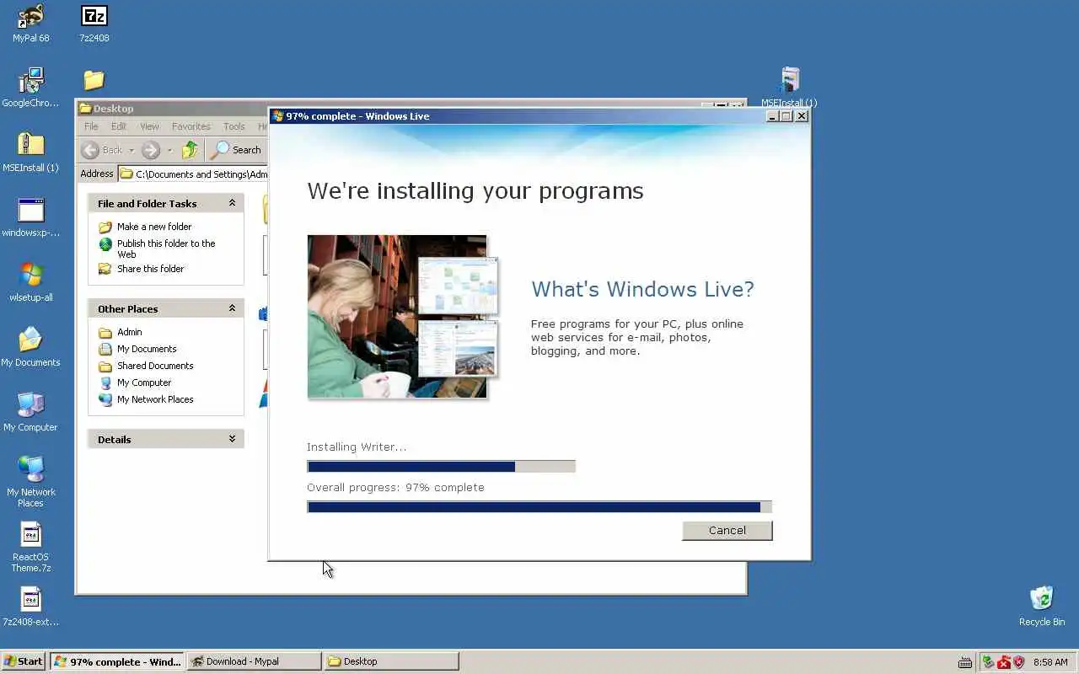This screenshot has height=674, width=1079.
Task: Click the green network tray icon
Action: click(989, 662)
